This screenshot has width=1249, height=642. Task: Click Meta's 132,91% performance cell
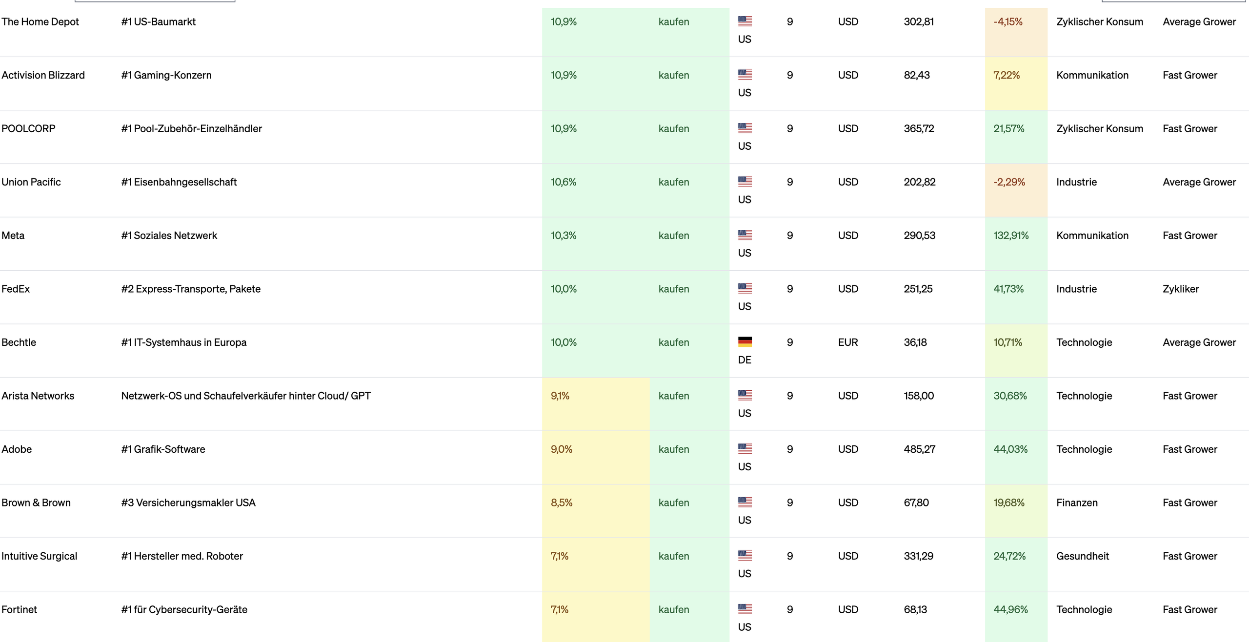[x=1011, y=236]
